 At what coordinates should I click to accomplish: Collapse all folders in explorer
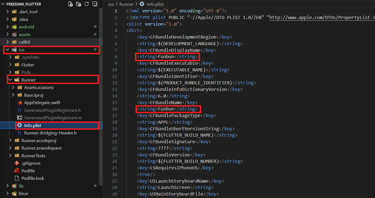[95, 4]
